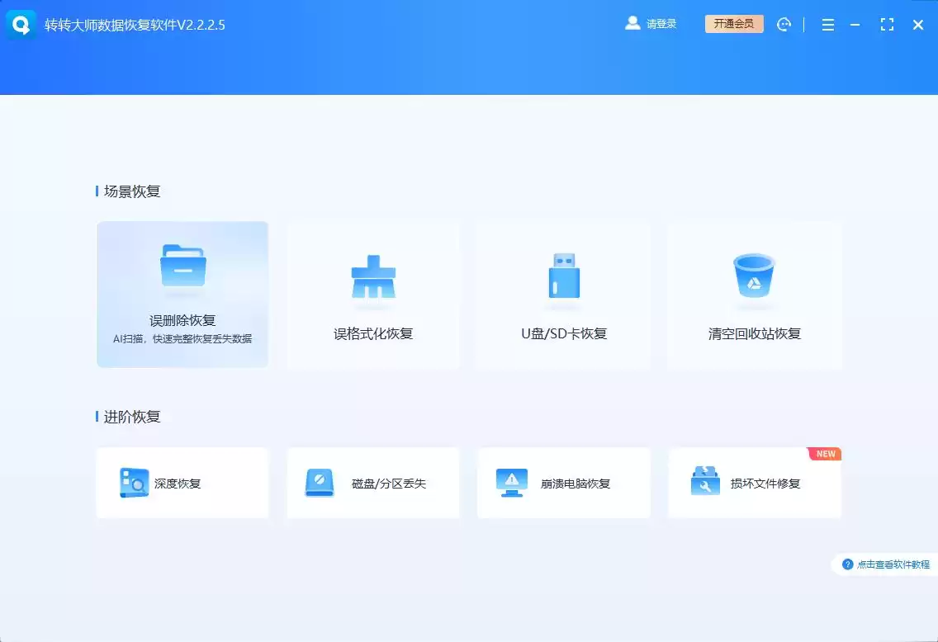
Task: Select the 误格式化恢复 formatting recovery option
Action: click(x=372, y=295)
